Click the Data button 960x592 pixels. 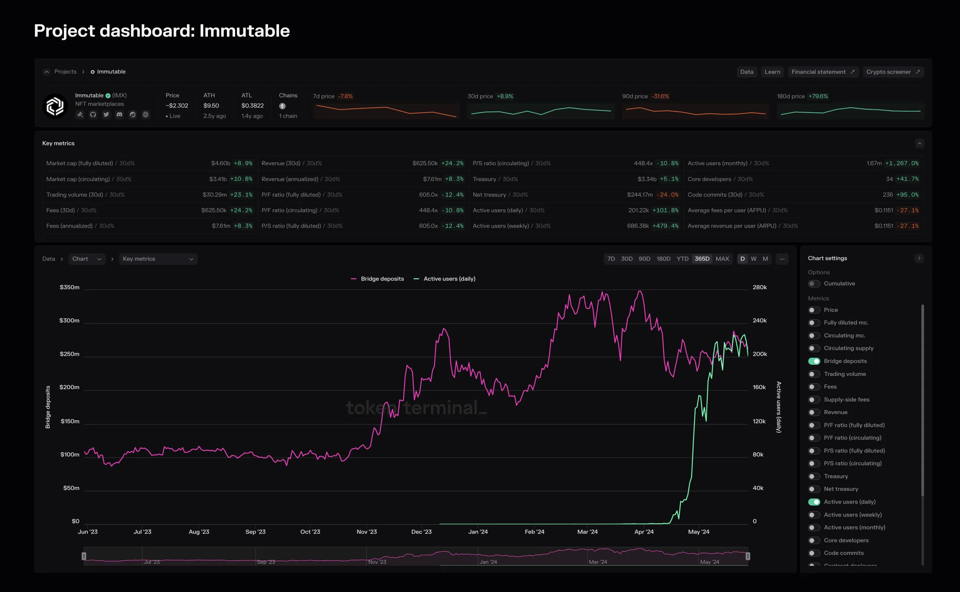(747, 72)
